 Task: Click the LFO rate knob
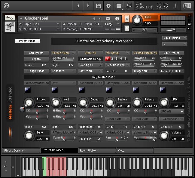tap(164, 103)
